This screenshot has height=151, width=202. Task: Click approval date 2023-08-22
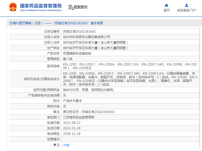(x=72, y=123)
